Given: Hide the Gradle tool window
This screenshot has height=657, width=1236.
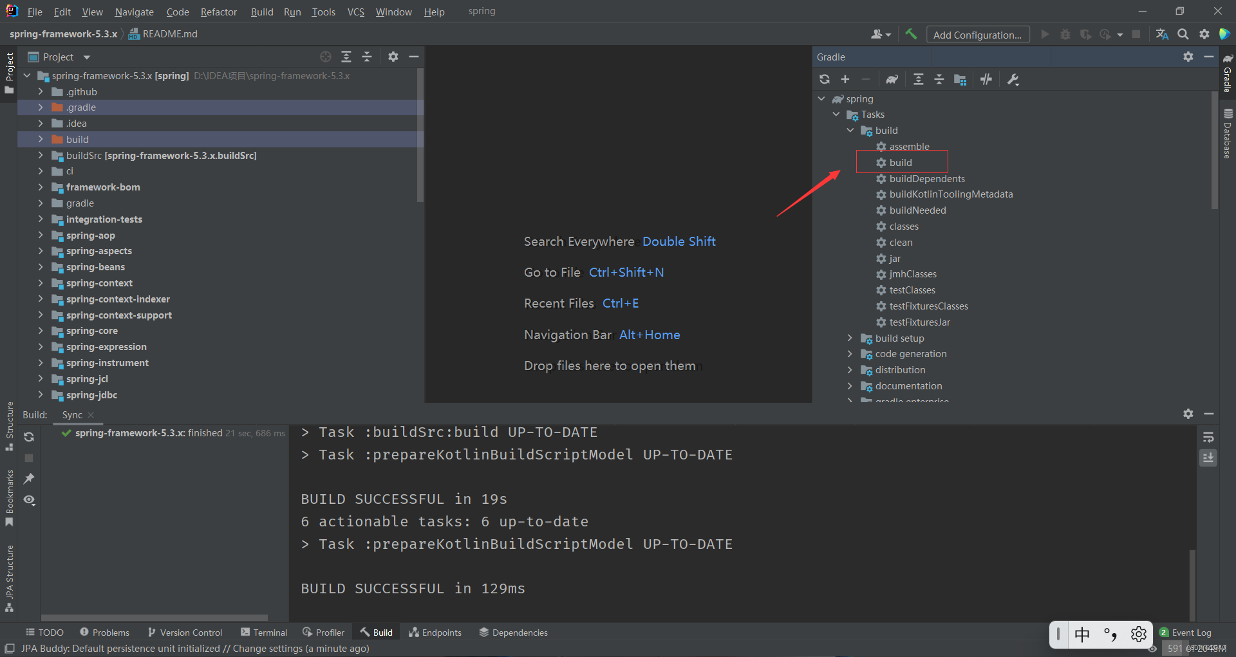Looking at the screenshot, I should point(1209,57).
